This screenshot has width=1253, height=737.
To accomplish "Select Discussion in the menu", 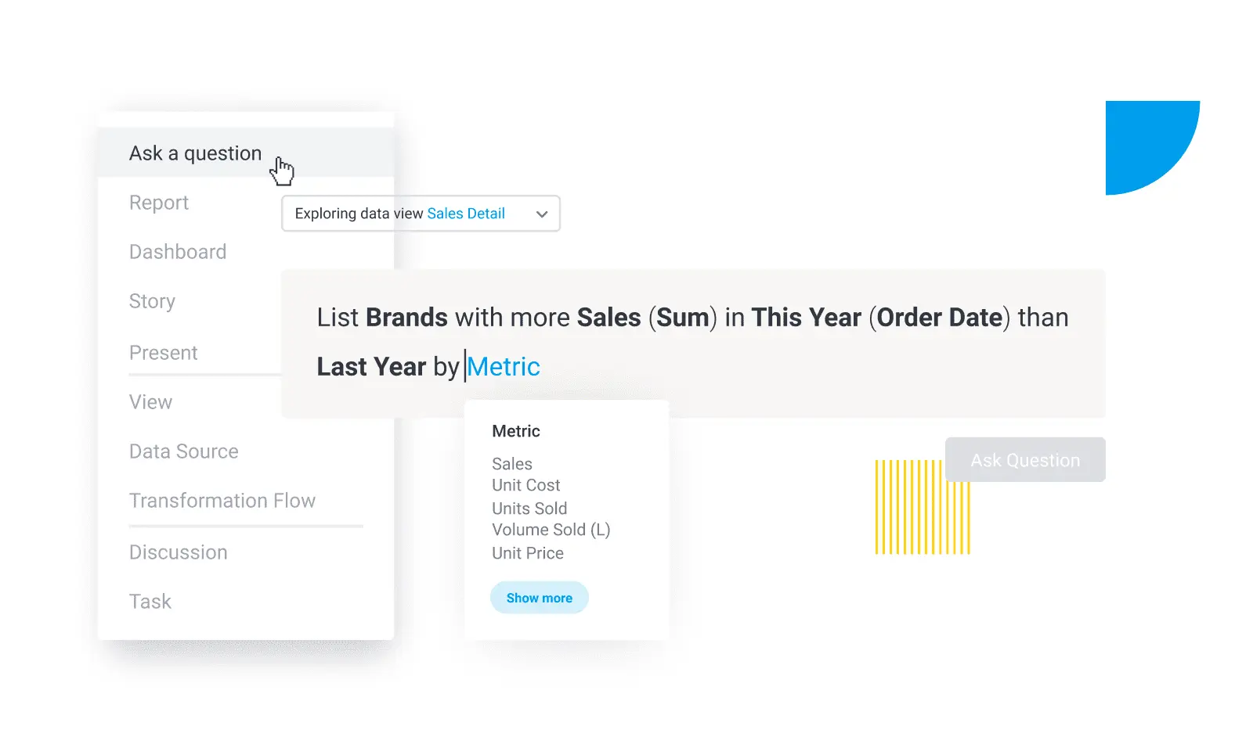I will pos(178,552).
